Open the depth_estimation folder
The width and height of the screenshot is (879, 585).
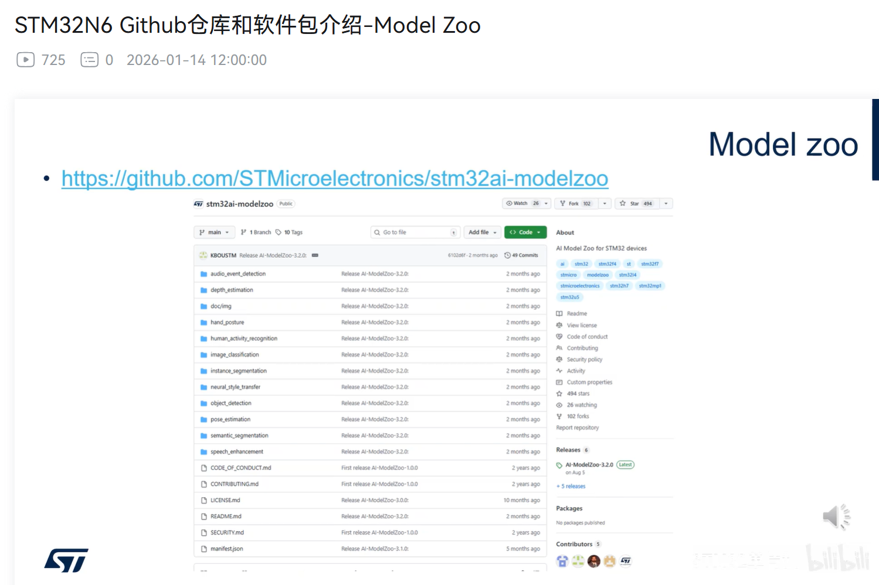pos(232,290)
